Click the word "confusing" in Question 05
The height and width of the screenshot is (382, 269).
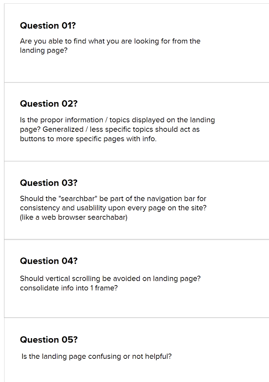pos(106,357)
